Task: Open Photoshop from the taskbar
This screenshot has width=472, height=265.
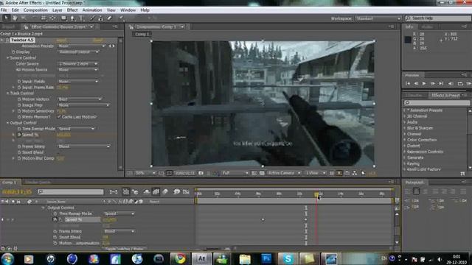Action: pyautogui.click(x=266, y=258)
